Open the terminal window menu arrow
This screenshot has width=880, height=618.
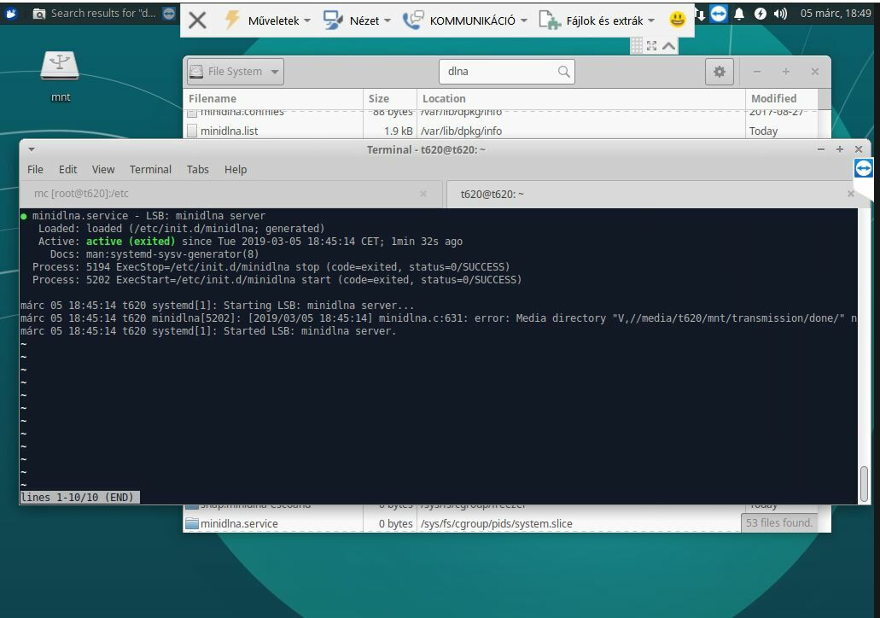tap(32, 149)
